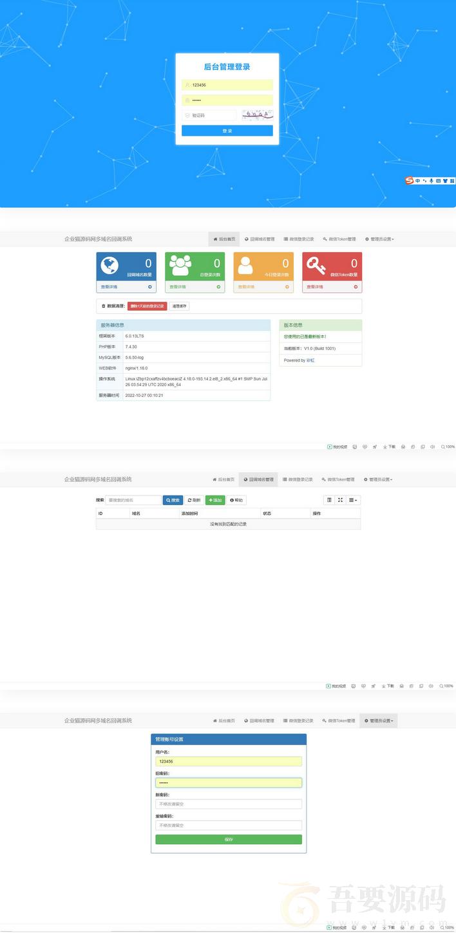Viewport: 456px width, 933px height.
Task: Click the 新密码 input field
Action: [x=228, y=804]
